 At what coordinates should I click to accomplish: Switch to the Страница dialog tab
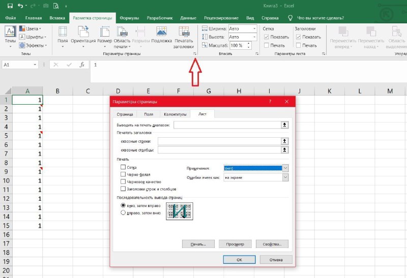[125, 114]
